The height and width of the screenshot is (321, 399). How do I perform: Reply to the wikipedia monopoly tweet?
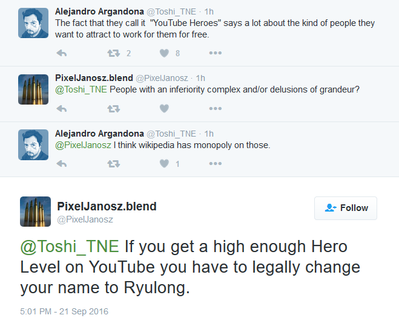61,164
